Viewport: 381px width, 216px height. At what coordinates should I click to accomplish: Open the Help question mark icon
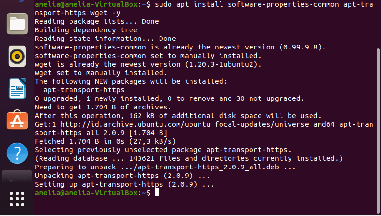(x=17, y=153)
